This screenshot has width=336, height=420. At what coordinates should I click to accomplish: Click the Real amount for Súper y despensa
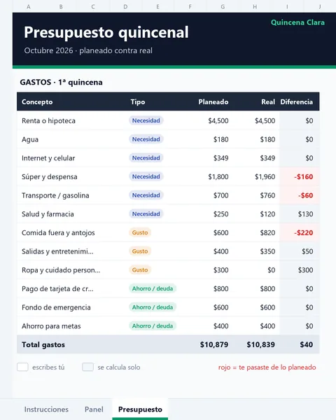[265, 177]
